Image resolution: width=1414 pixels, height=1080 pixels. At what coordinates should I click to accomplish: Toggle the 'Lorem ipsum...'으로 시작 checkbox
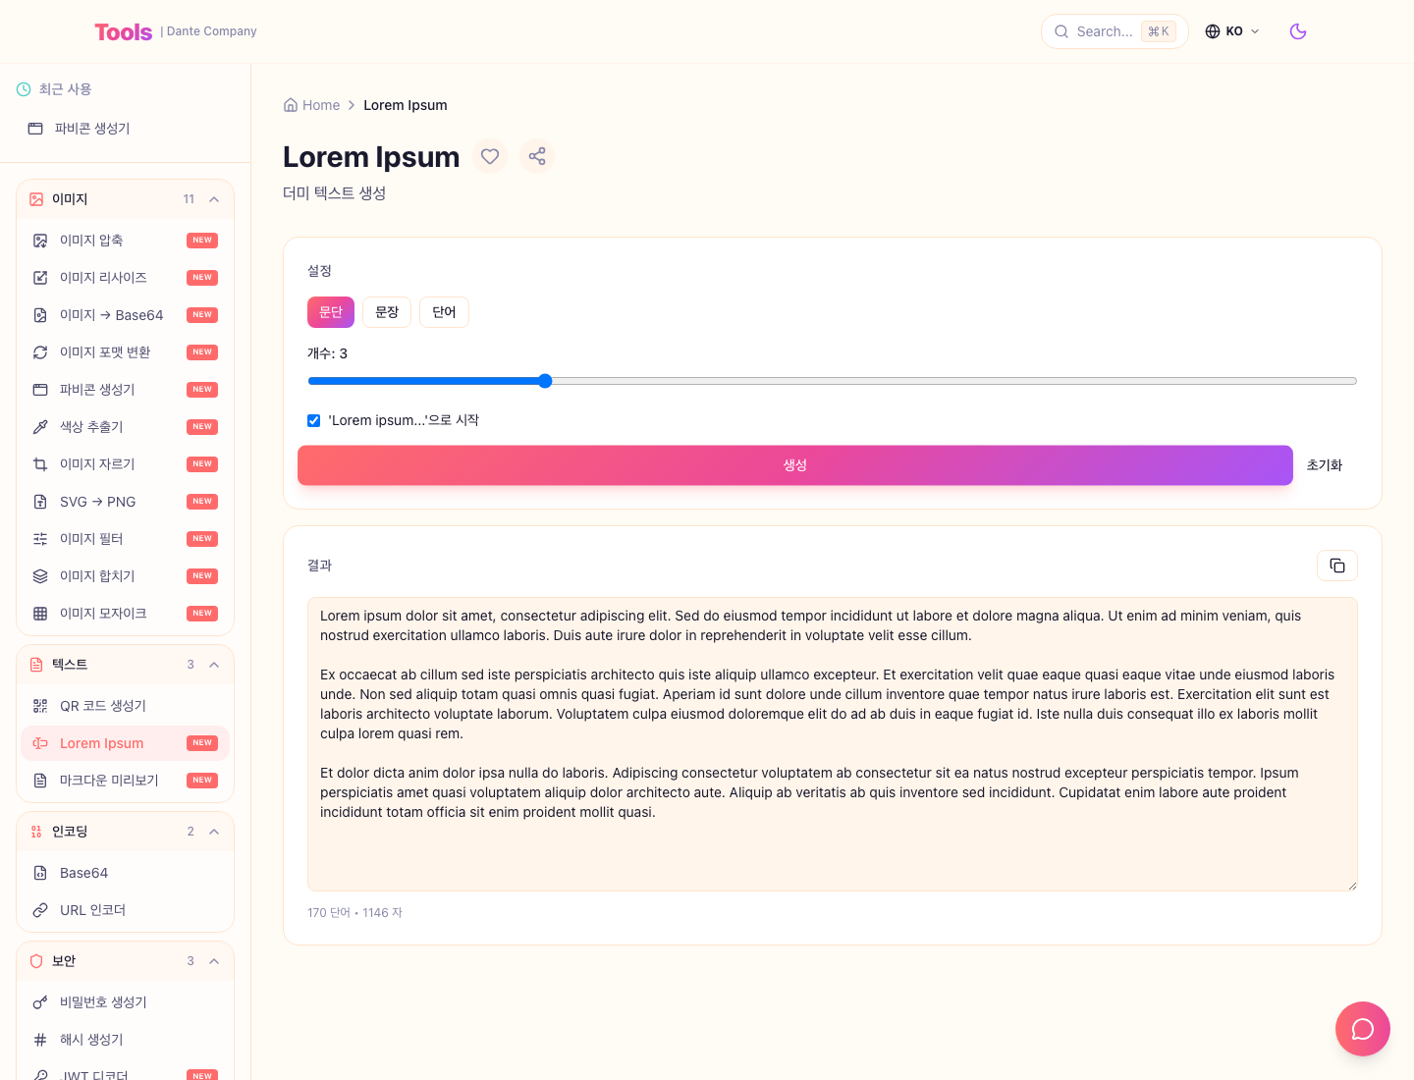(x=314, y=420)
